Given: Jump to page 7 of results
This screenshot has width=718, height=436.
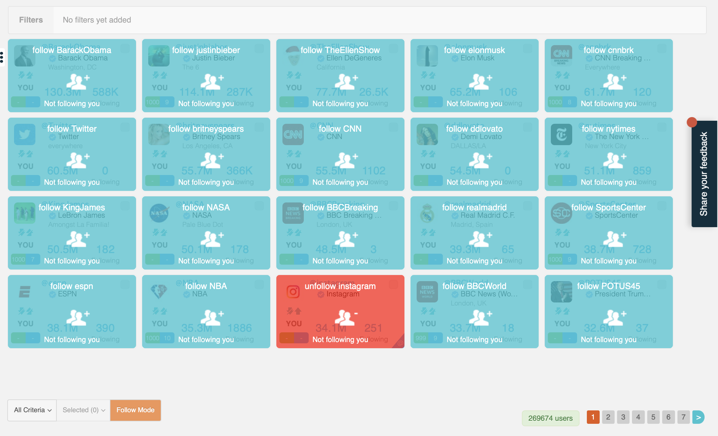Looking at the screenshot, I should (x=684, y=417).
